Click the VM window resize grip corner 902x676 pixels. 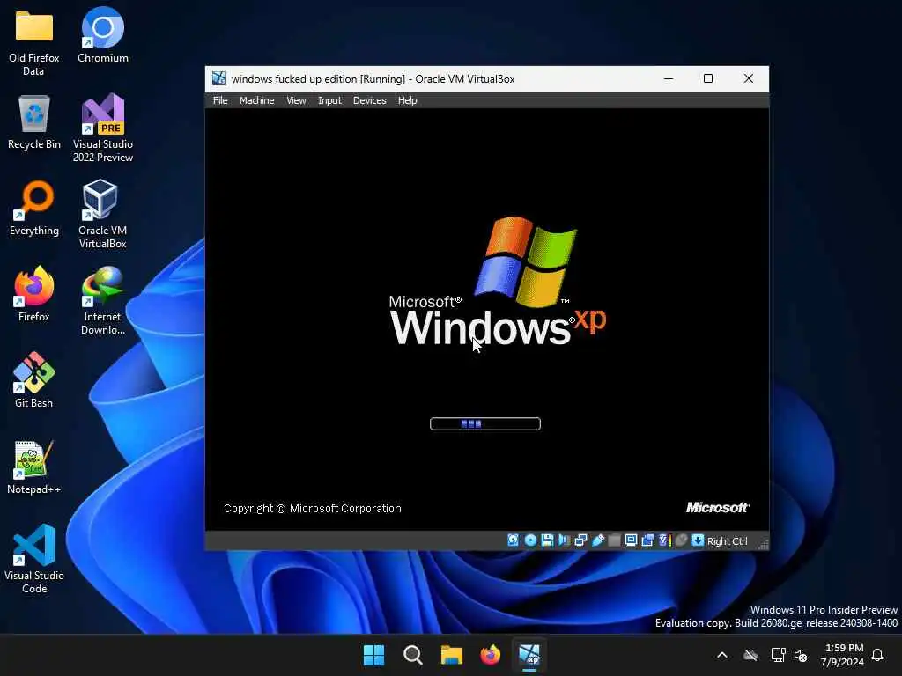(x=763, y=544)
